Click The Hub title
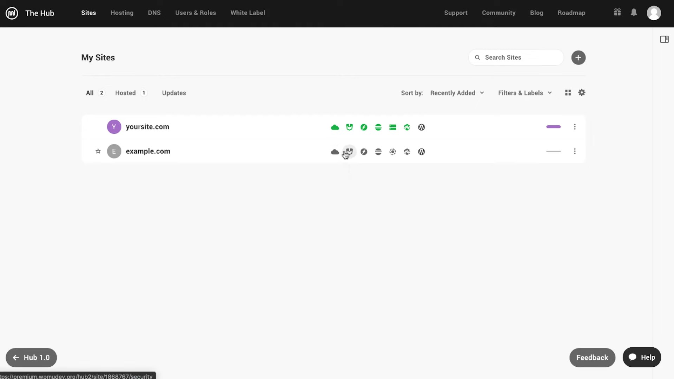The width and height of the screenshot is (674, 379). 40,13
